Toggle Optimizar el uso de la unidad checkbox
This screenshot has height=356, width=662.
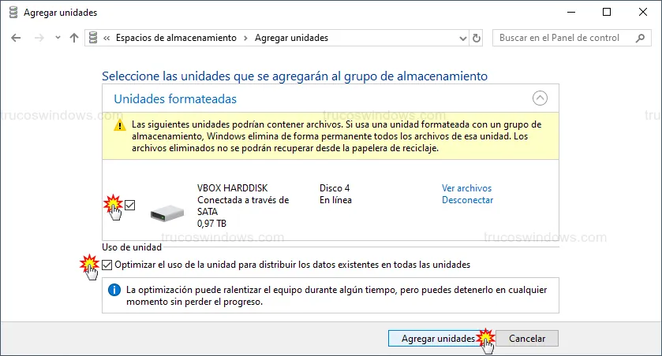(x=108, y=265)
